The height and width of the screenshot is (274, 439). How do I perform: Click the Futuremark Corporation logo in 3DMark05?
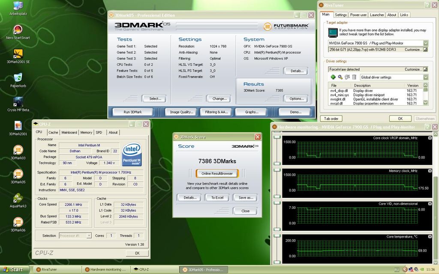coord(286,26)
